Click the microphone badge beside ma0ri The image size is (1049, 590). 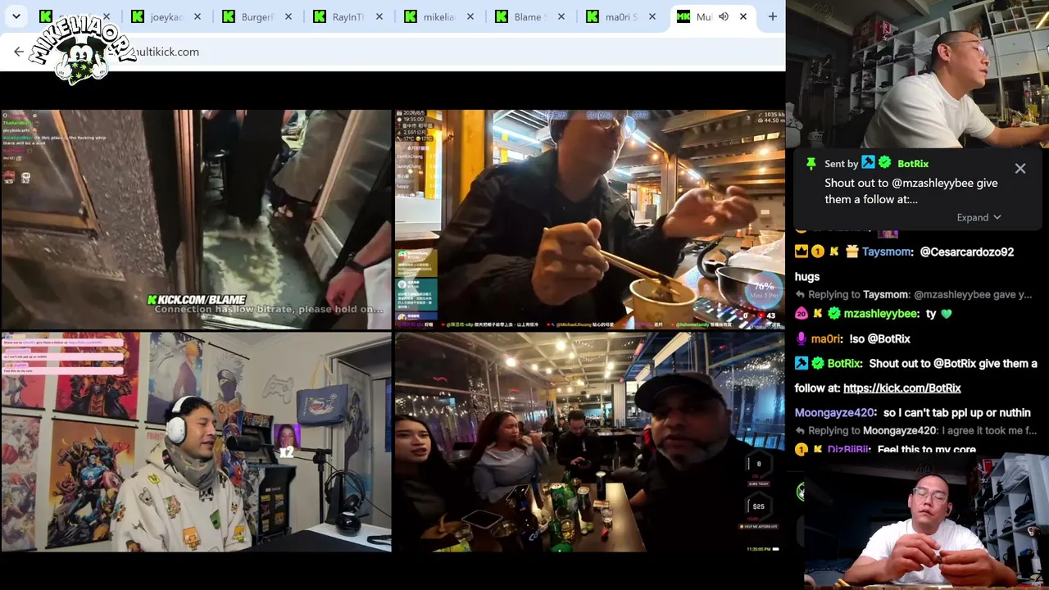pos(801,338)
